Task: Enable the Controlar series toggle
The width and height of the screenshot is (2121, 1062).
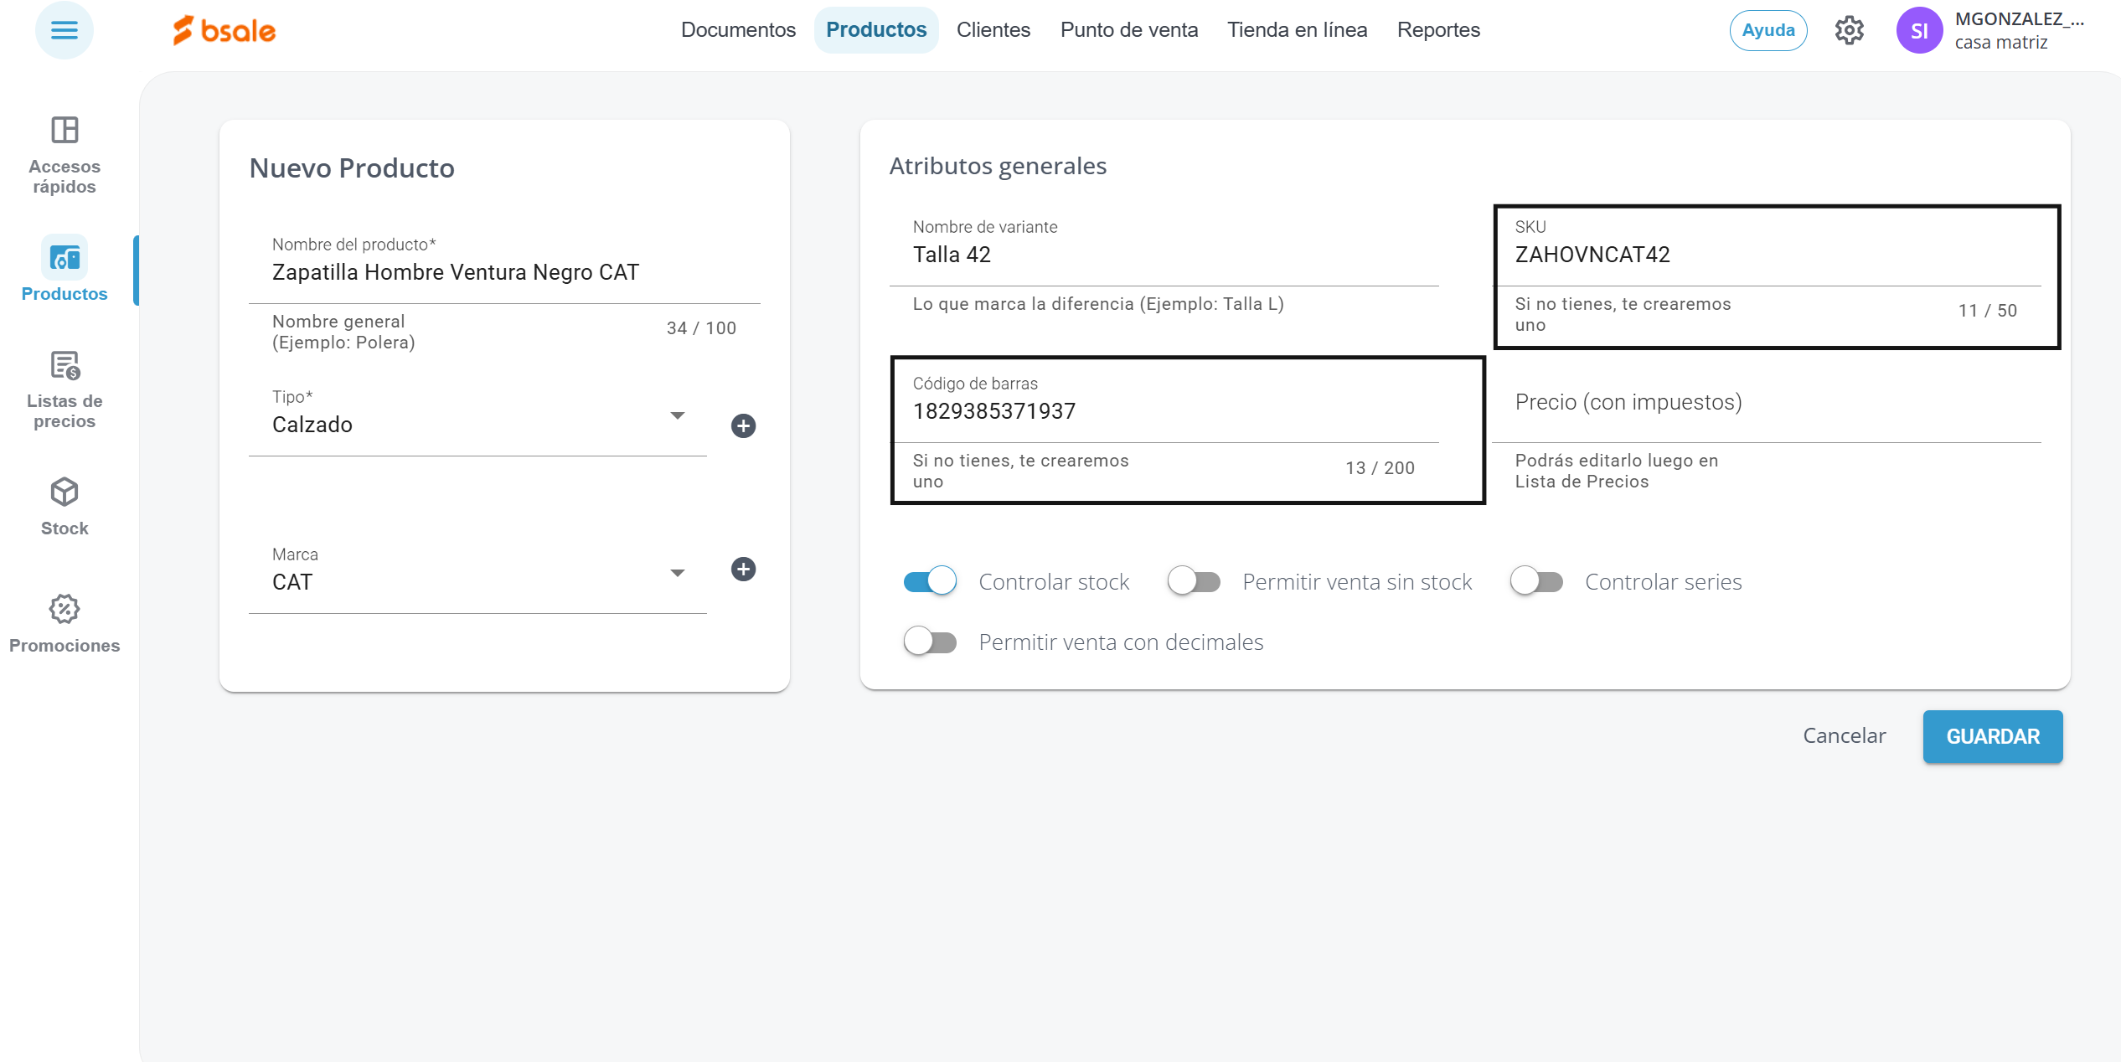Action: tap(1536, 581)
